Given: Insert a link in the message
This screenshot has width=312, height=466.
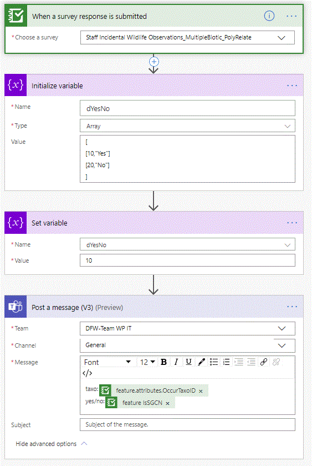Looking at the screenshot, I should click(264, 362).
